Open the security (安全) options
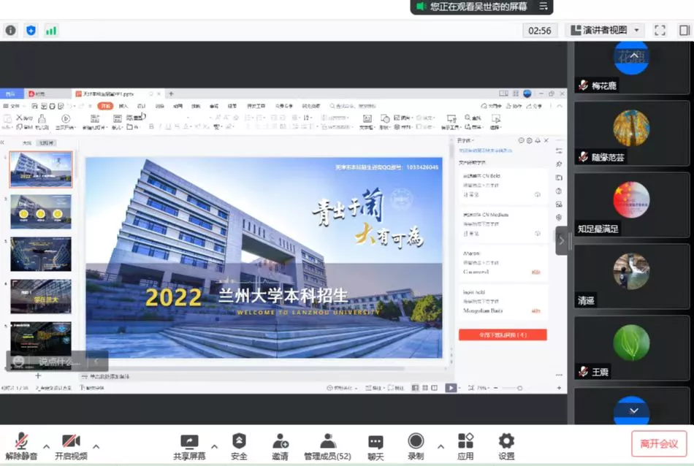Image resolution: width=694 pixels, height=466 pixels. point(239,446)
